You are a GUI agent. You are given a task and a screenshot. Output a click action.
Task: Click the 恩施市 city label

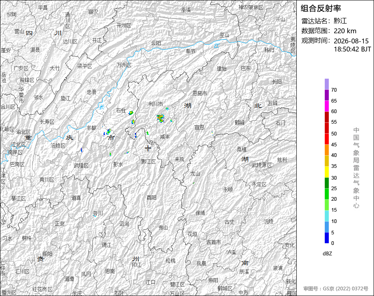[200, 93]
